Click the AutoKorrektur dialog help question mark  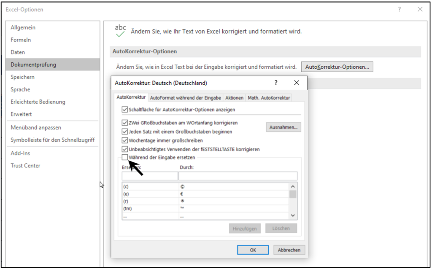pyautogui.click(x=276, y=83)
